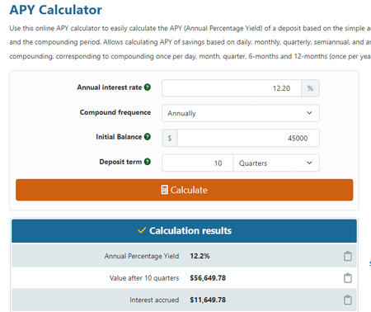Click the Initial Balance help icon

coord(148,137)
